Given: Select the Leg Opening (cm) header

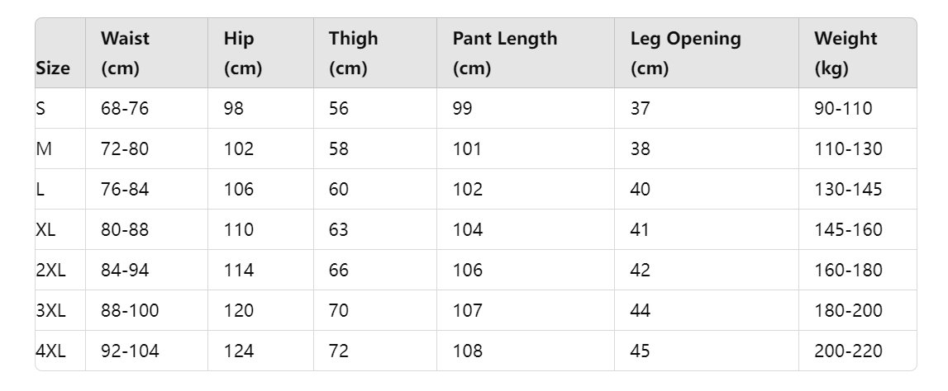Looking at the screenshot, I should coord(686,53).
